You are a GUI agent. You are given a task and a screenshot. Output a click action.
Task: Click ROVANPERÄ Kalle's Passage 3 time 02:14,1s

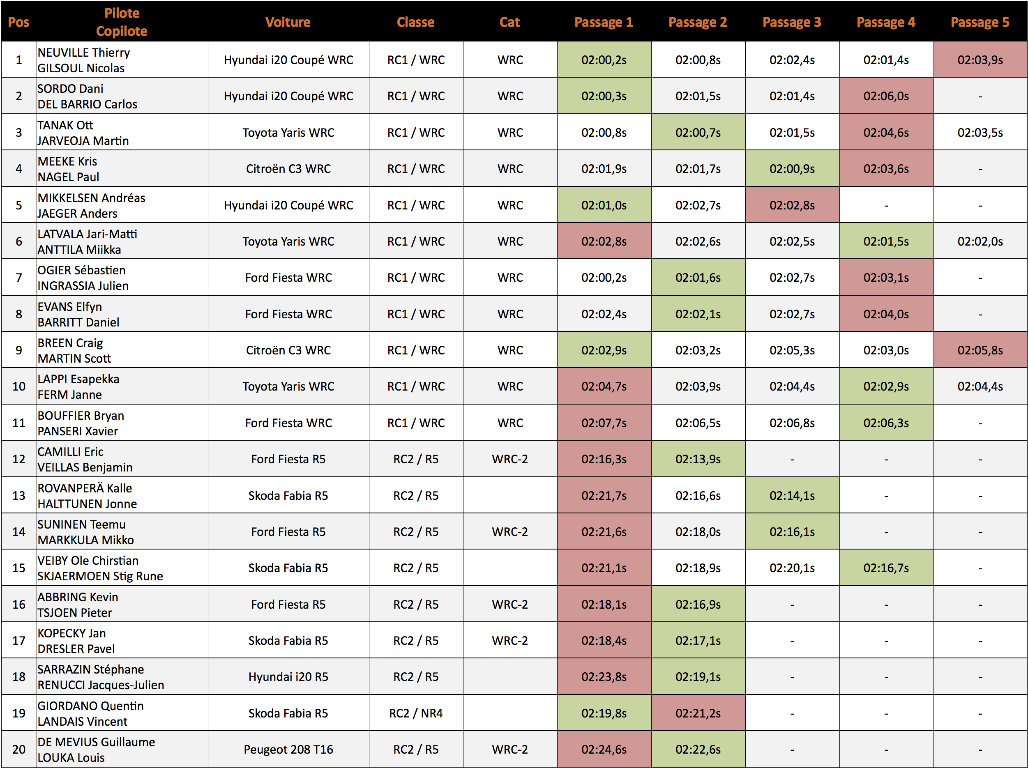pos(792,495)
